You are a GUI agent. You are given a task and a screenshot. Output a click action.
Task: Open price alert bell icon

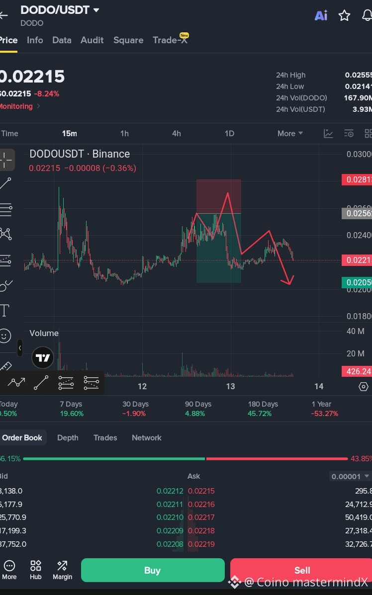(367, 15)
